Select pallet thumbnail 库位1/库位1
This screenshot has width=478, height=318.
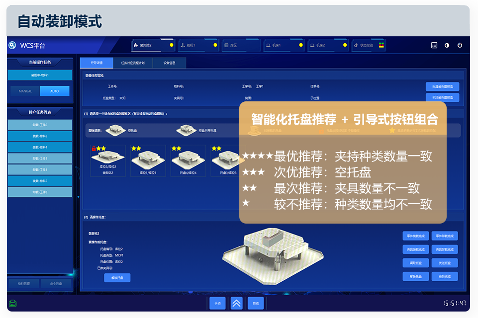click(x=148, y=160)
